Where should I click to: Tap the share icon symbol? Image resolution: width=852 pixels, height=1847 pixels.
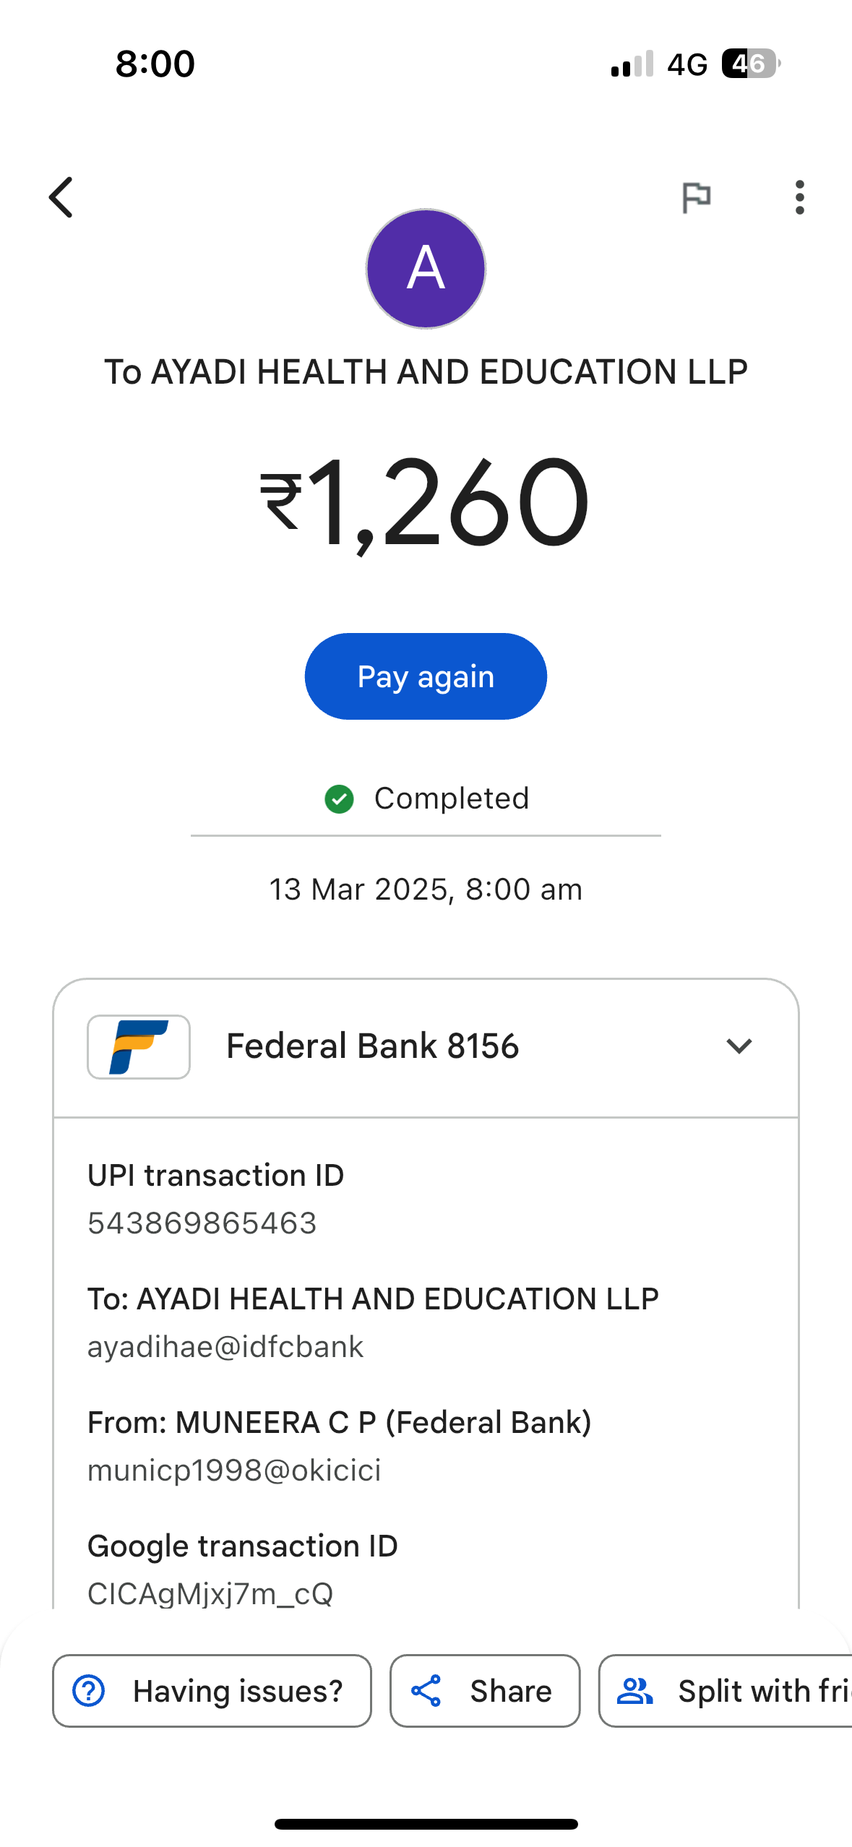[426, 1691]
